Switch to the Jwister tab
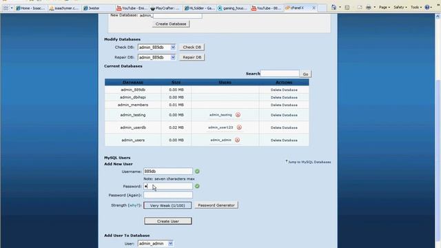441x248 pixels. pyautogui.click(x=99, y=8)
